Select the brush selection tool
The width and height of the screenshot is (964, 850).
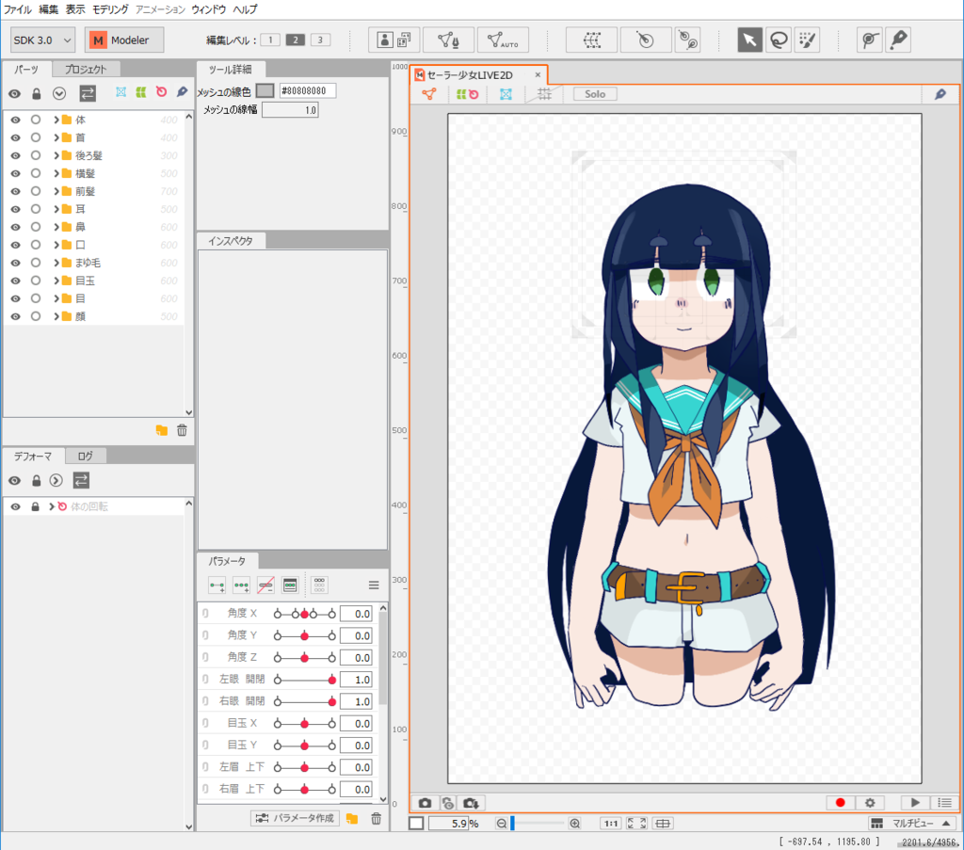point(807,40)
